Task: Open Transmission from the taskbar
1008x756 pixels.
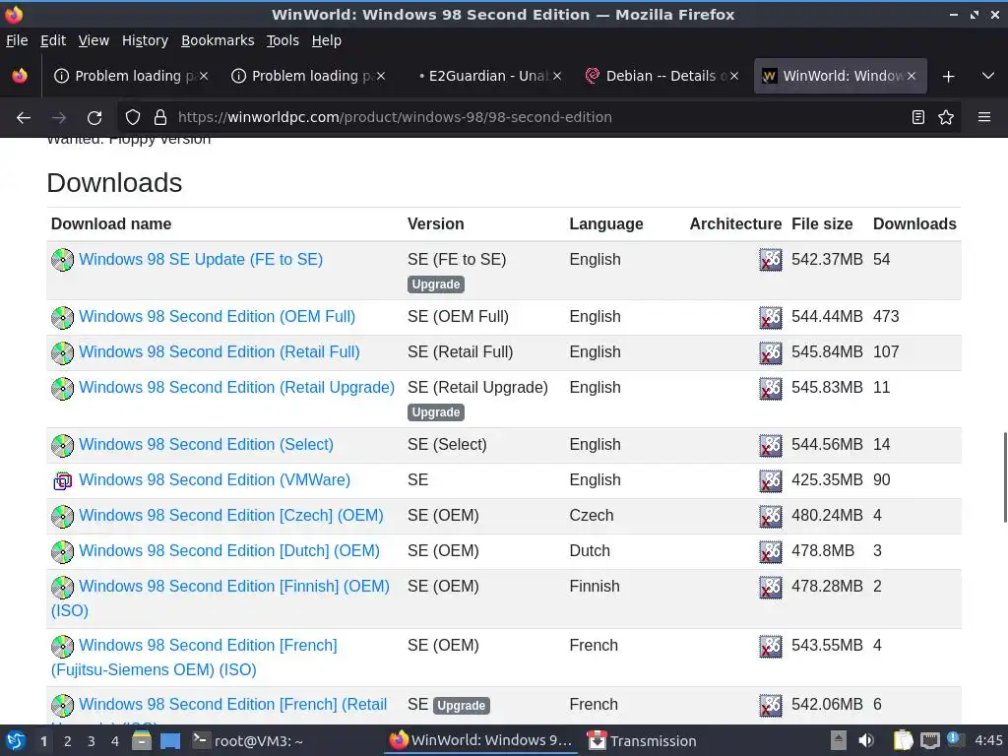Action: point(642,740)
